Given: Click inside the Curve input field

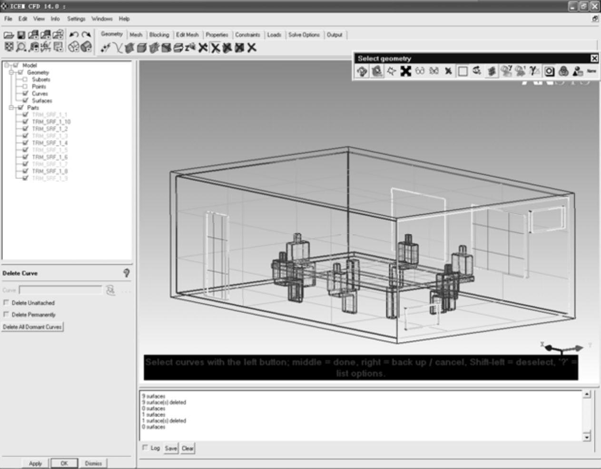Looking at the screenshot, I should [60, 290].
